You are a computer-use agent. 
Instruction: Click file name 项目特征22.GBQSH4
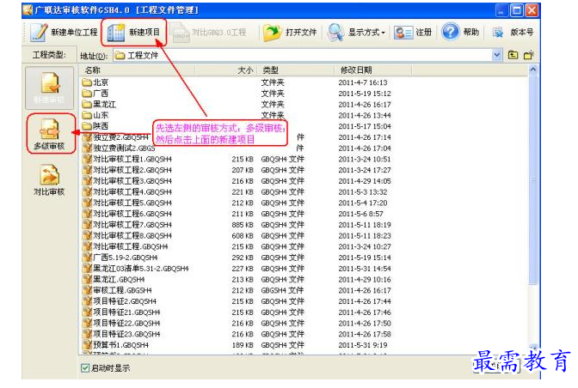(126, 323)
